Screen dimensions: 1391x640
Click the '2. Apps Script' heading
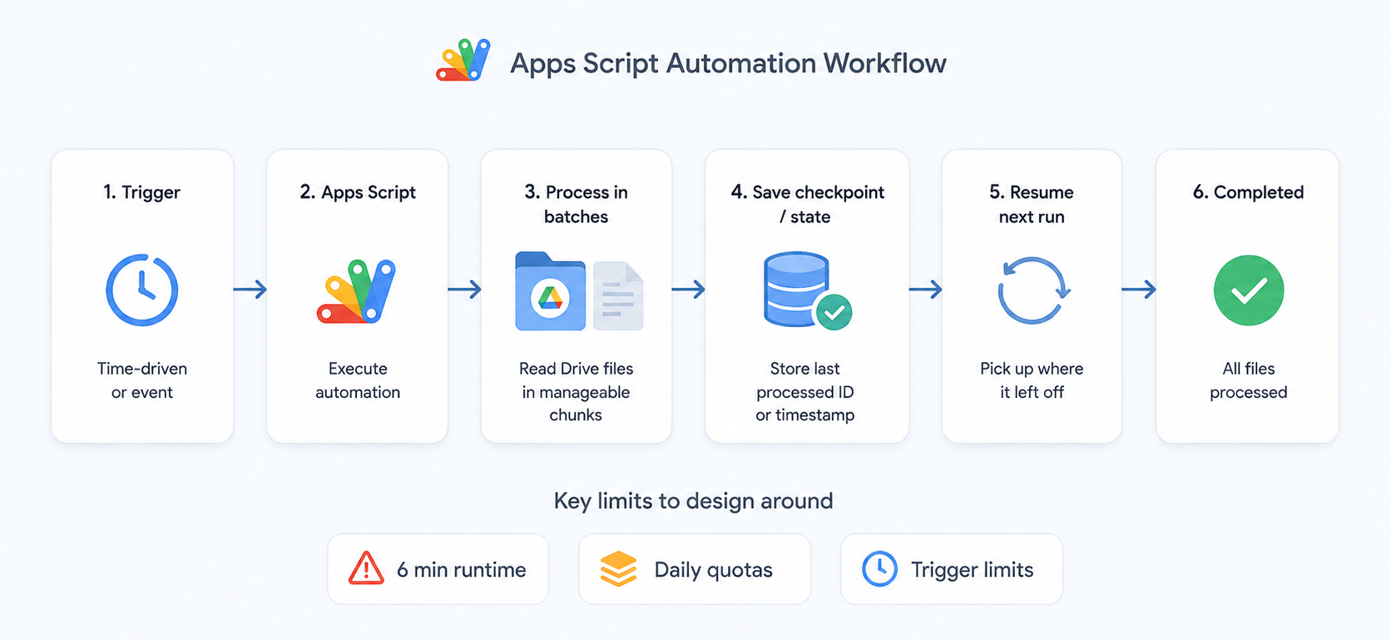point(358,192)
